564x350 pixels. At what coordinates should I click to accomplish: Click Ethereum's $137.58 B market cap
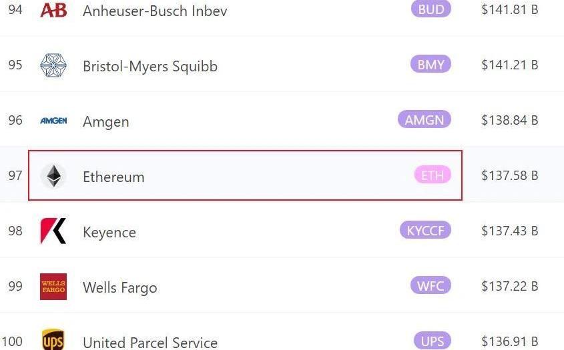coord(510,175)
